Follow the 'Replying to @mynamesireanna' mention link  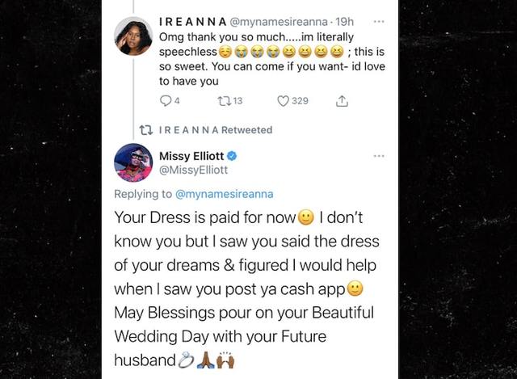pyautogui.click(x=224, y=194)
